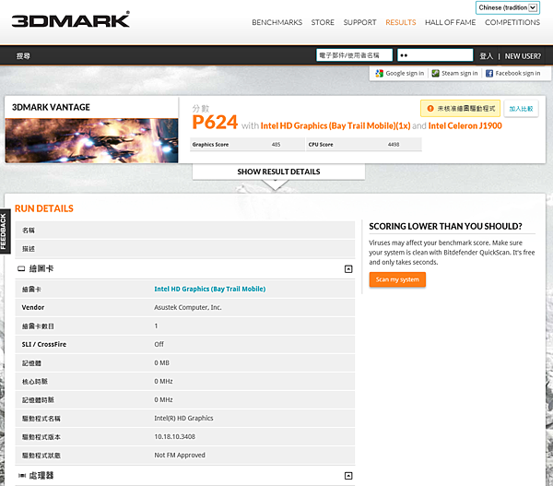
Task: Click the 3DMARK logo
Action: (x=71, y=20)
